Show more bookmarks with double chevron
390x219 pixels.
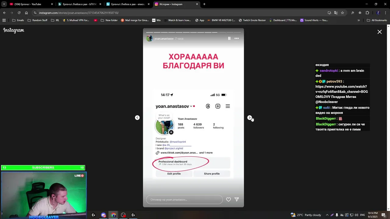pos(359,20)
